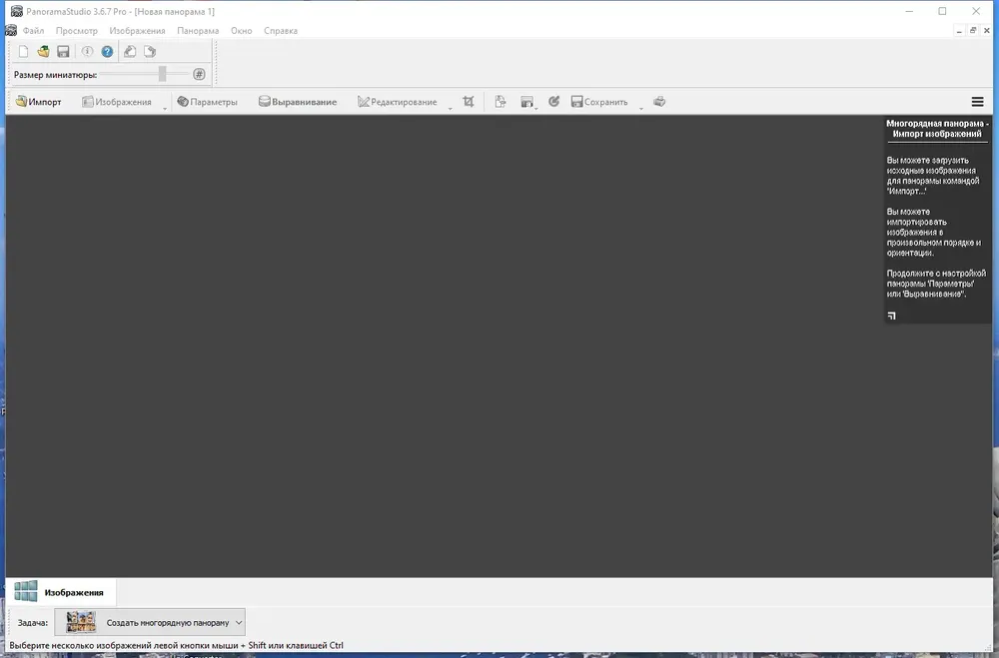
Task: Collapse the help panel with corner arrow
Action: tap(891, 316)
